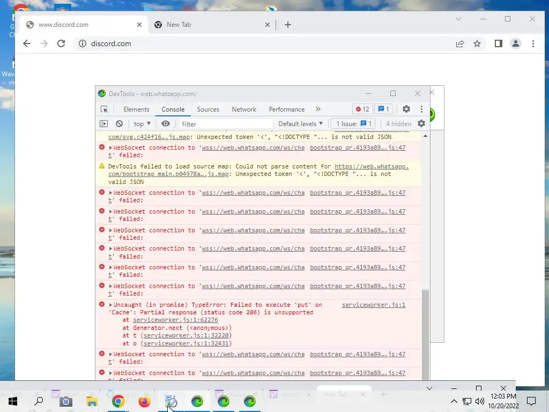Bookmark this tab with the star
The height and width of the screenshot is (412, 549).
[477, 43]
